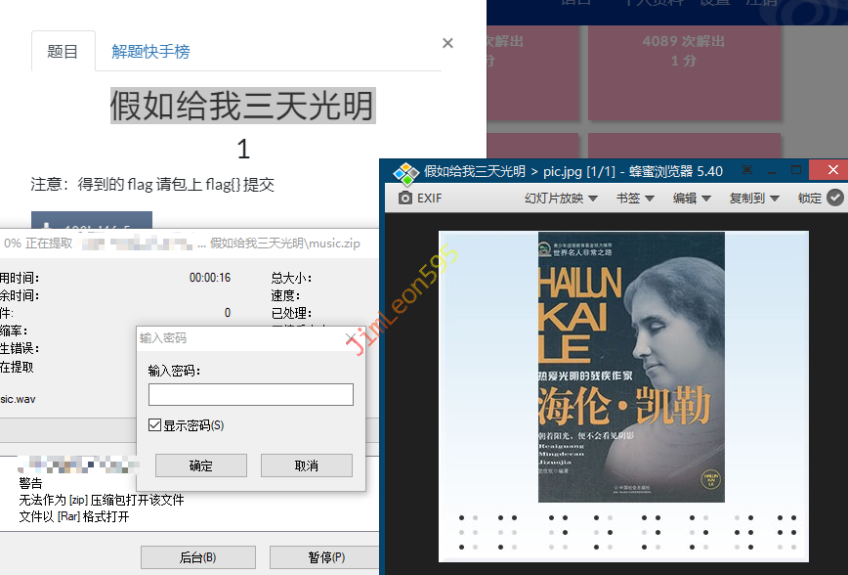Toggle the lock checkmark icon in viewer toolbar
This screenshot has height=575, width=848.
pos(834,198)
